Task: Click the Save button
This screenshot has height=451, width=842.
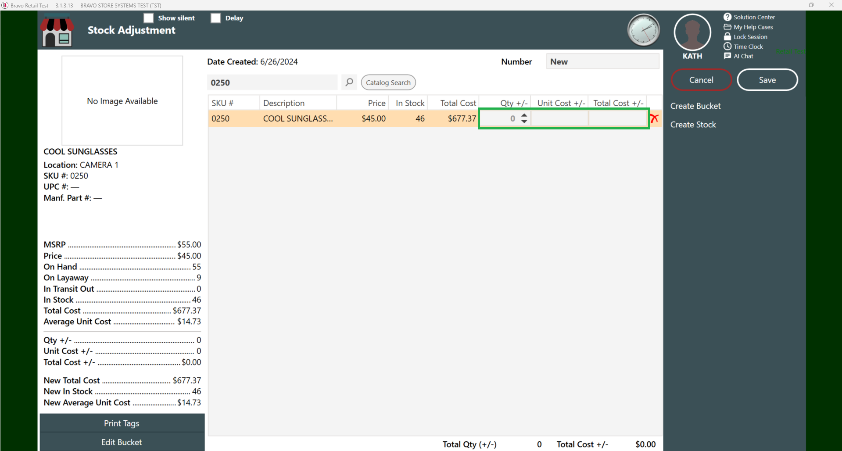Action: (x=767, y=80)
